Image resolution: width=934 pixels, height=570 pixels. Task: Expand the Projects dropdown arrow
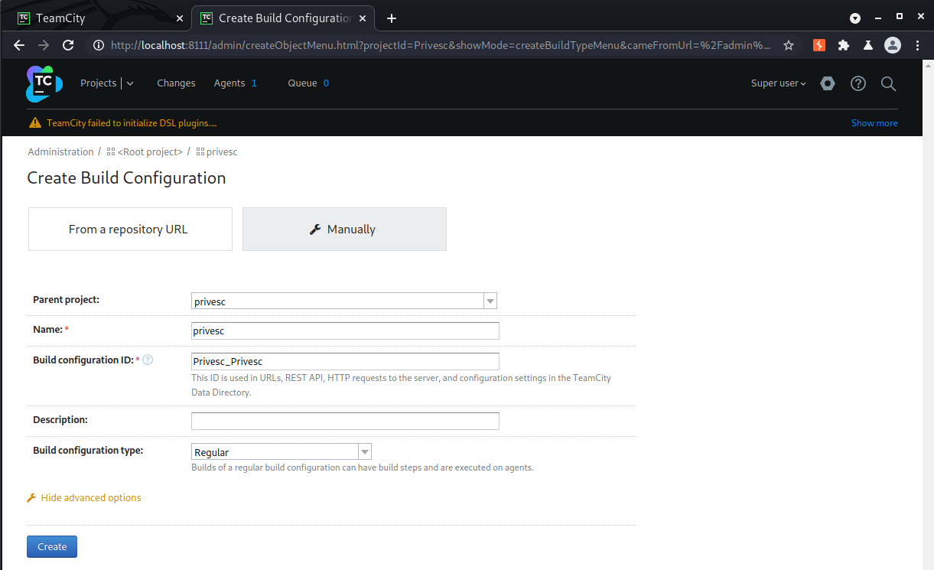130,83
